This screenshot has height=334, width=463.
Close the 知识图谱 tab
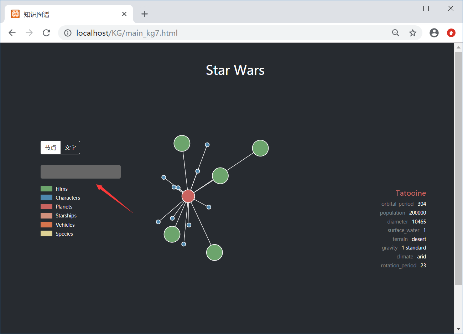[x=124, y=14]
